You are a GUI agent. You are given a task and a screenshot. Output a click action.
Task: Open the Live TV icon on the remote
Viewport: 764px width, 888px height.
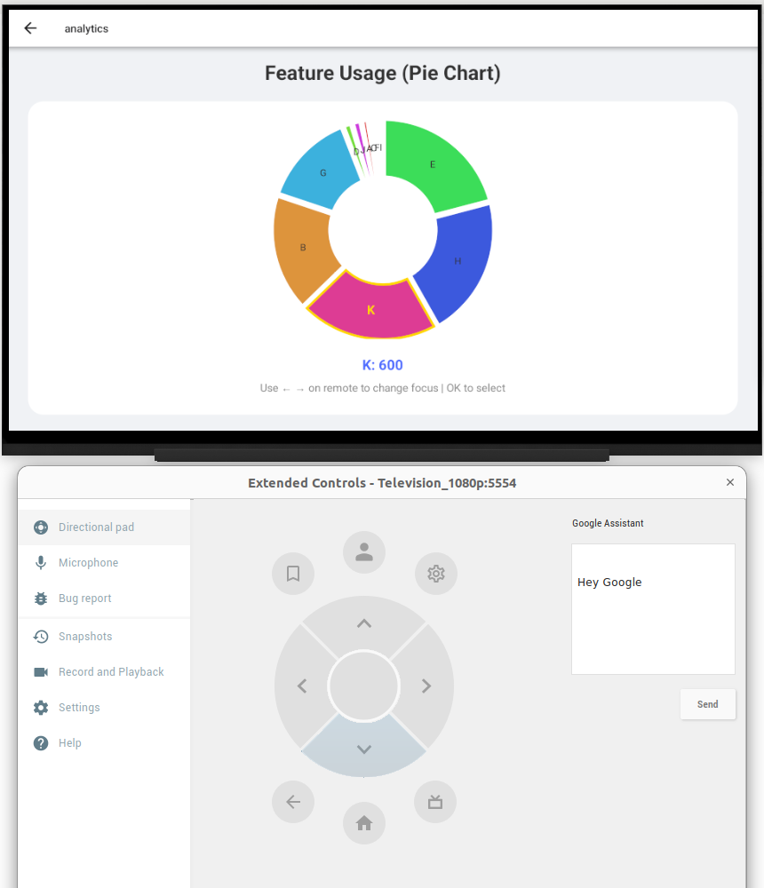pos(435,801)
